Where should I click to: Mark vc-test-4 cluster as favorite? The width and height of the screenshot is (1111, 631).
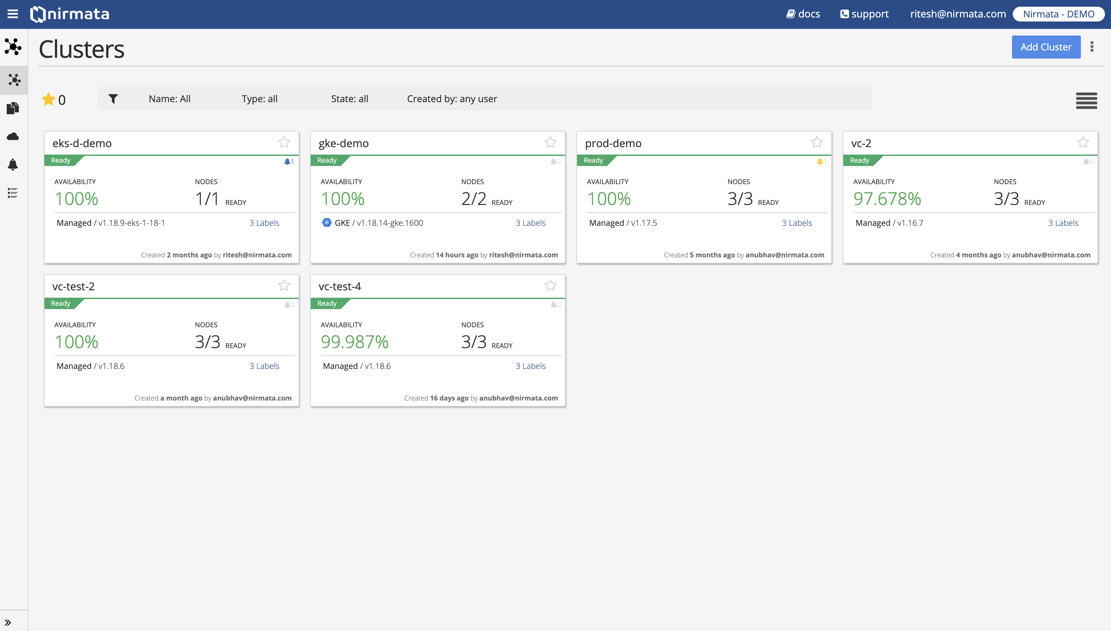click(550, 285)
